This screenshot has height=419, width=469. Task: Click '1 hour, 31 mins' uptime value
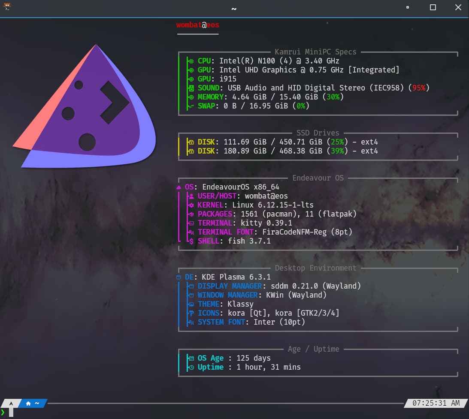pyautogui.click(x=268, y=367)
